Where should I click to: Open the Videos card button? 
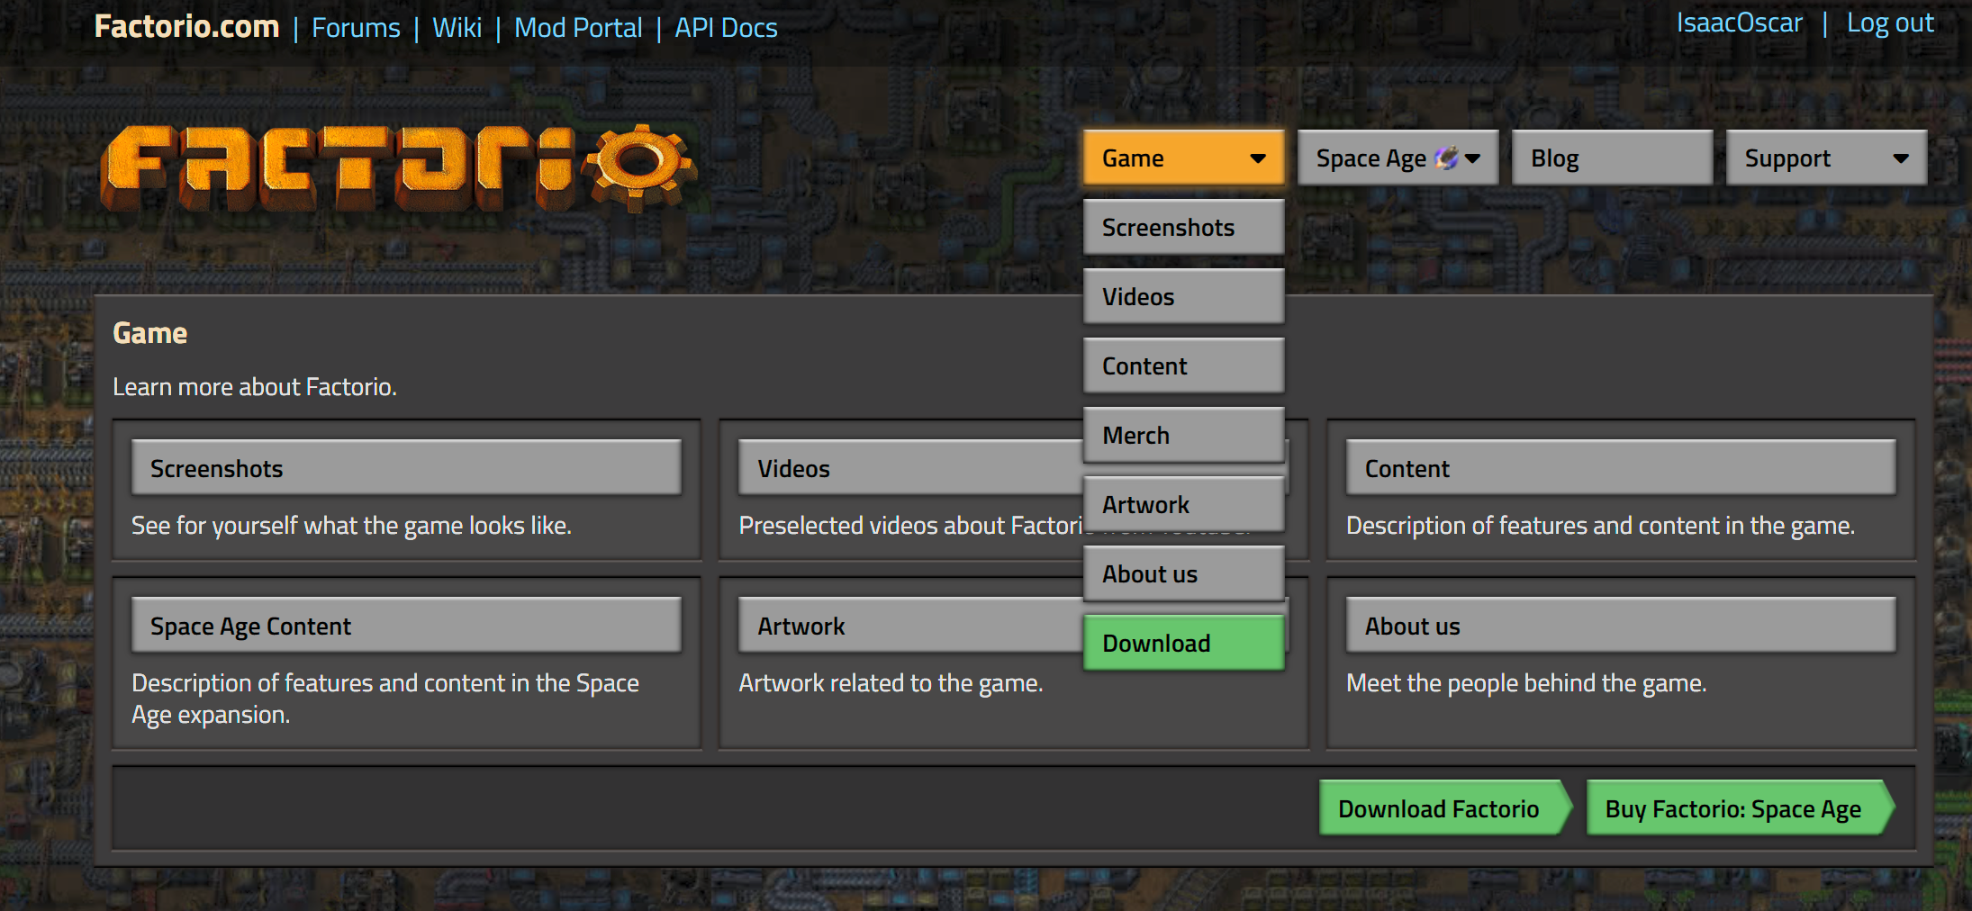(910, 468)
